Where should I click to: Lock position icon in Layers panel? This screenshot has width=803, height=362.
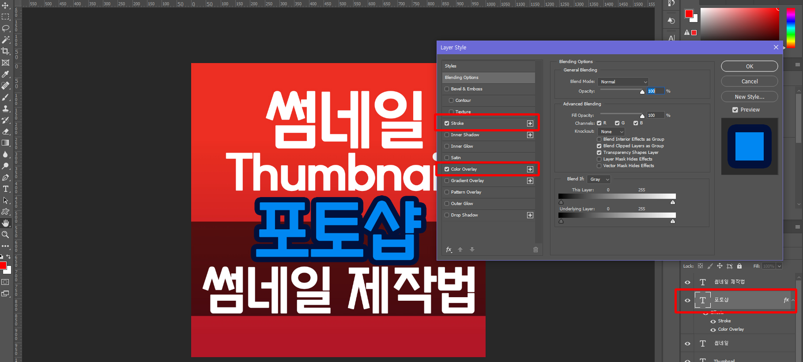(x=720, y=266)
